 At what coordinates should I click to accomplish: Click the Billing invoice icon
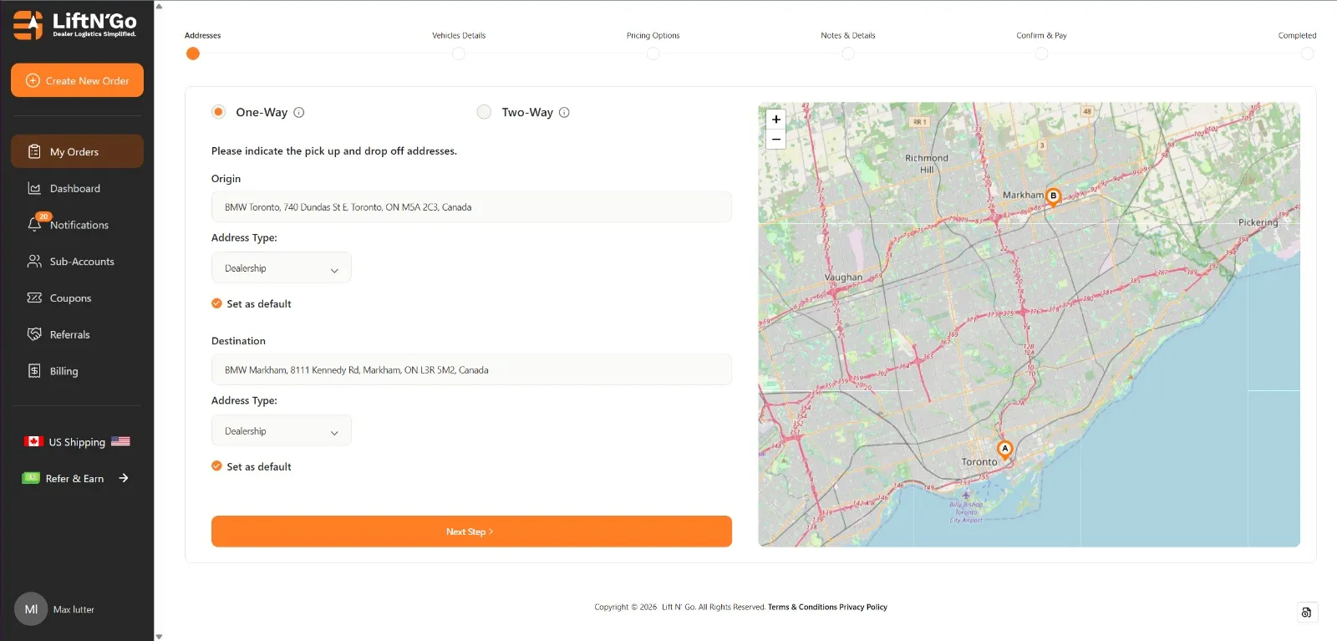pos(34,371)
